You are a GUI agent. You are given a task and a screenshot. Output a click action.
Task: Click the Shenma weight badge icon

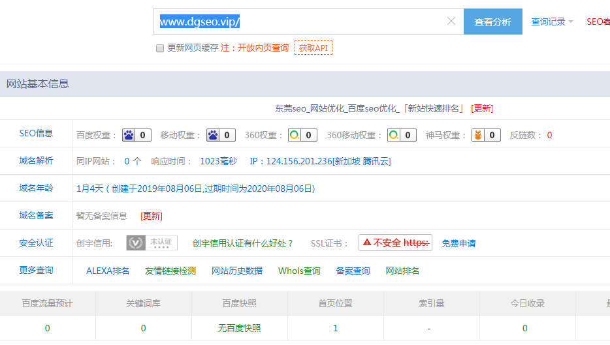(486, 135)
